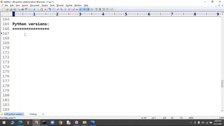Click the Save All toolbar icon
The image size is (224, 126).
point(14,9)
